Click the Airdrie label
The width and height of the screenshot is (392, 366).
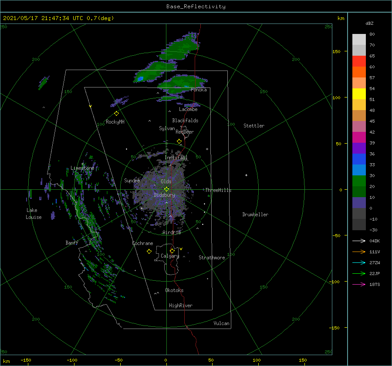click(x=172, y=232)
